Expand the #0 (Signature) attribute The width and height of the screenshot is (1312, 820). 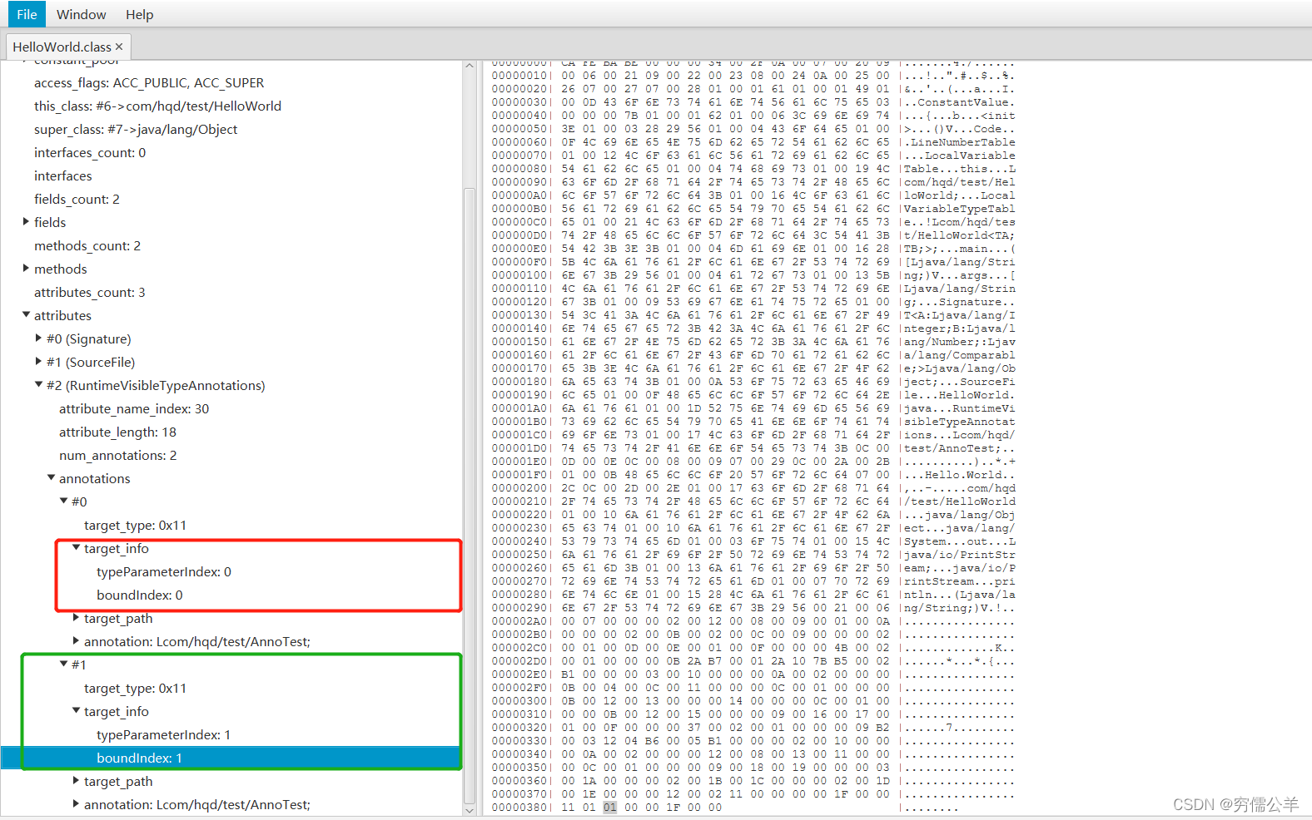click(x=38, y=338)
